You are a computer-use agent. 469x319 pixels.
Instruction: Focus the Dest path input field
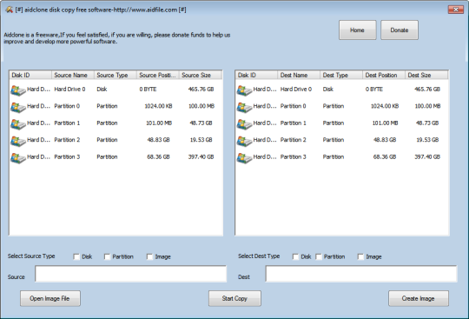(x=361, y=274)
